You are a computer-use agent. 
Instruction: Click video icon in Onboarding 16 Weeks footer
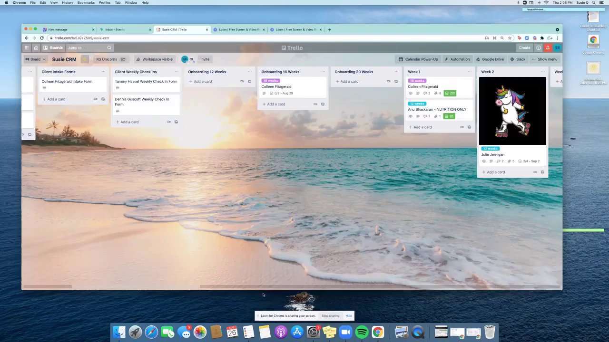point(315,104)
